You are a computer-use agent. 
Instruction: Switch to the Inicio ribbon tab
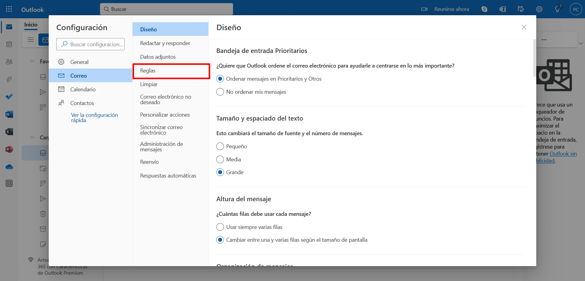click(31, 25)
